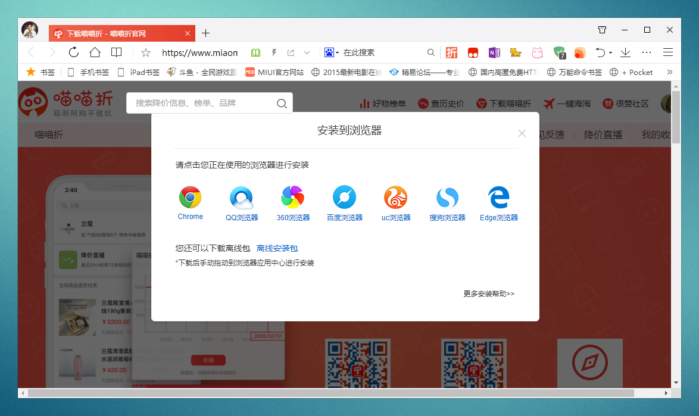The height and width of the screenshot is (416, 699).
Task: Choose Chrome browser for installation
Action: click(191, 203)
